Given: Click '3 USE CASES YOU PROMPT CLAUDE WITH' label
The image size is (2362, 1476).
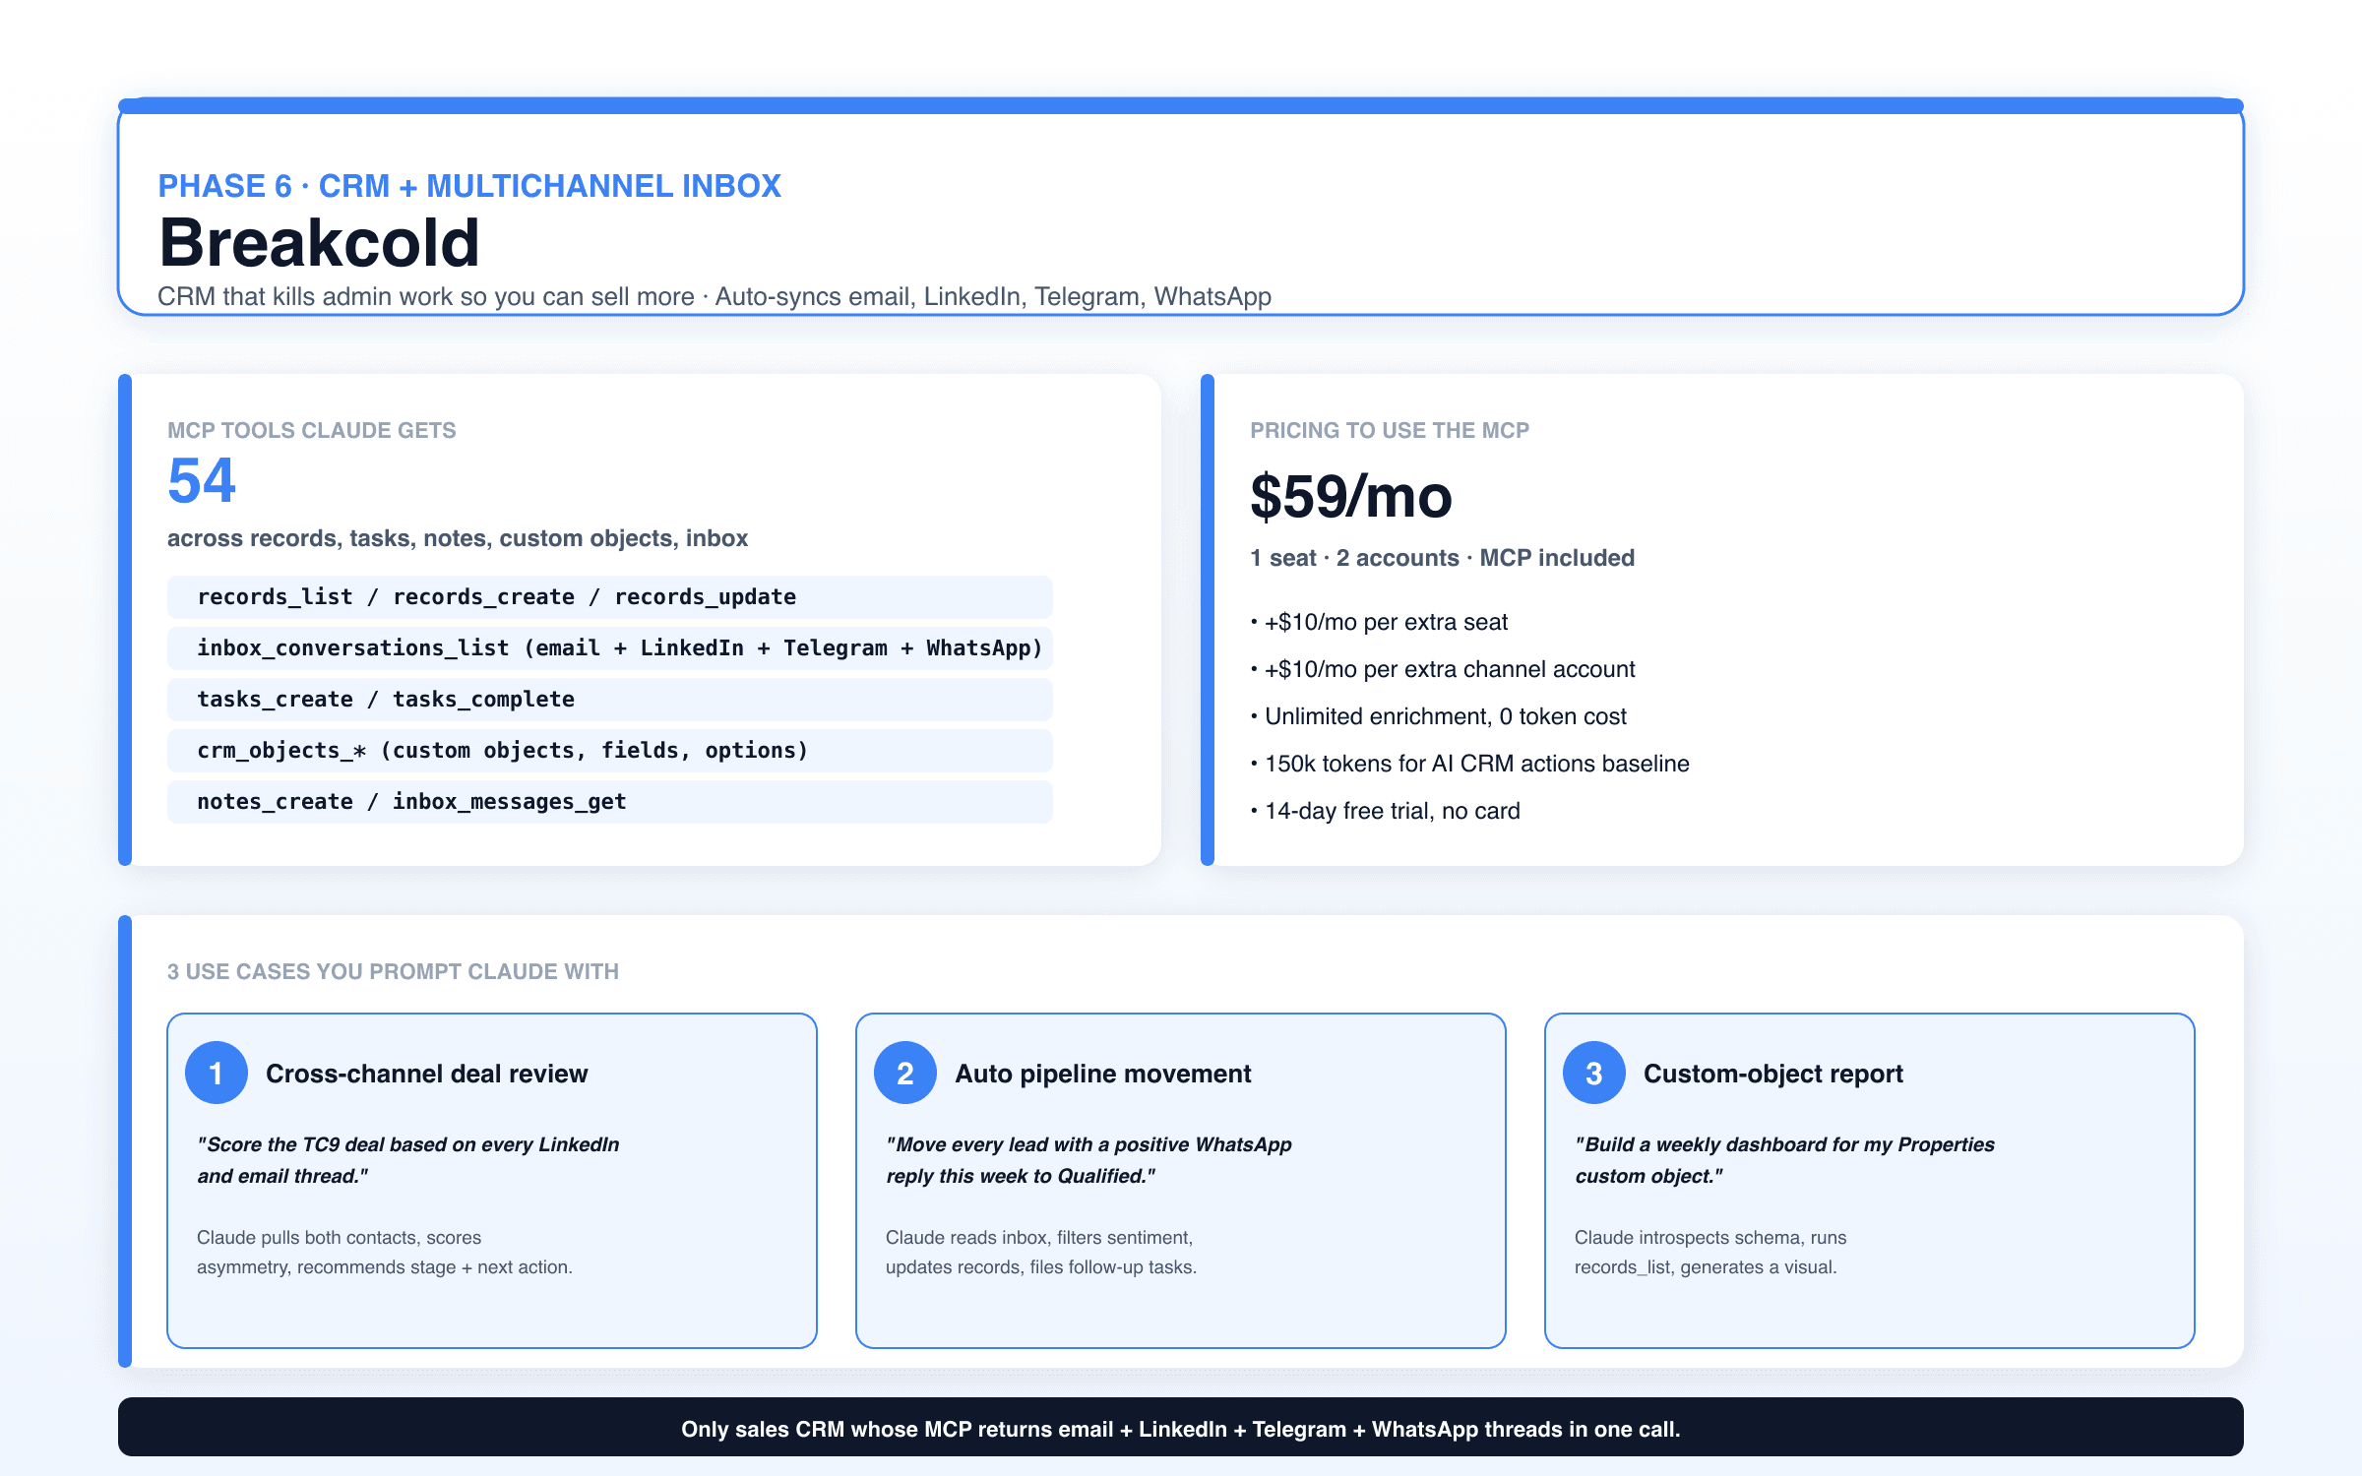Looking at the screenshot, I should click(x=393, y=971).
